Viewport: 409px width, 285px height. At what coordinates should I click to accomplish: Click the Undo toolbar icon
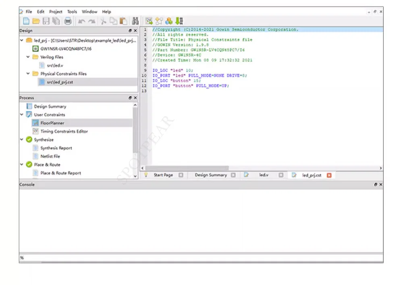tap(82, 21)
